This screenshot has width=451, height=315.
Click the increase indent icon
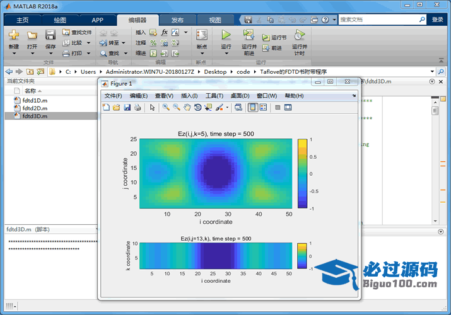164,53
